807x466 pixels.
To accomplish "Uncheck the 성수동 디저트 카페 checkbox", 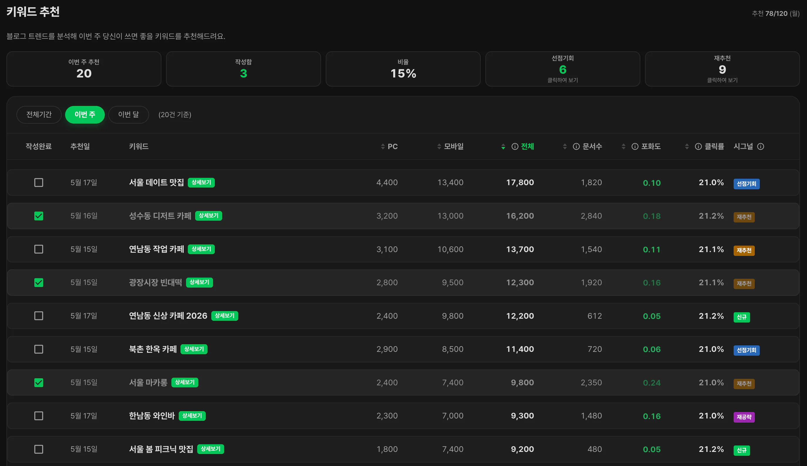I will (x=39, y=216).
